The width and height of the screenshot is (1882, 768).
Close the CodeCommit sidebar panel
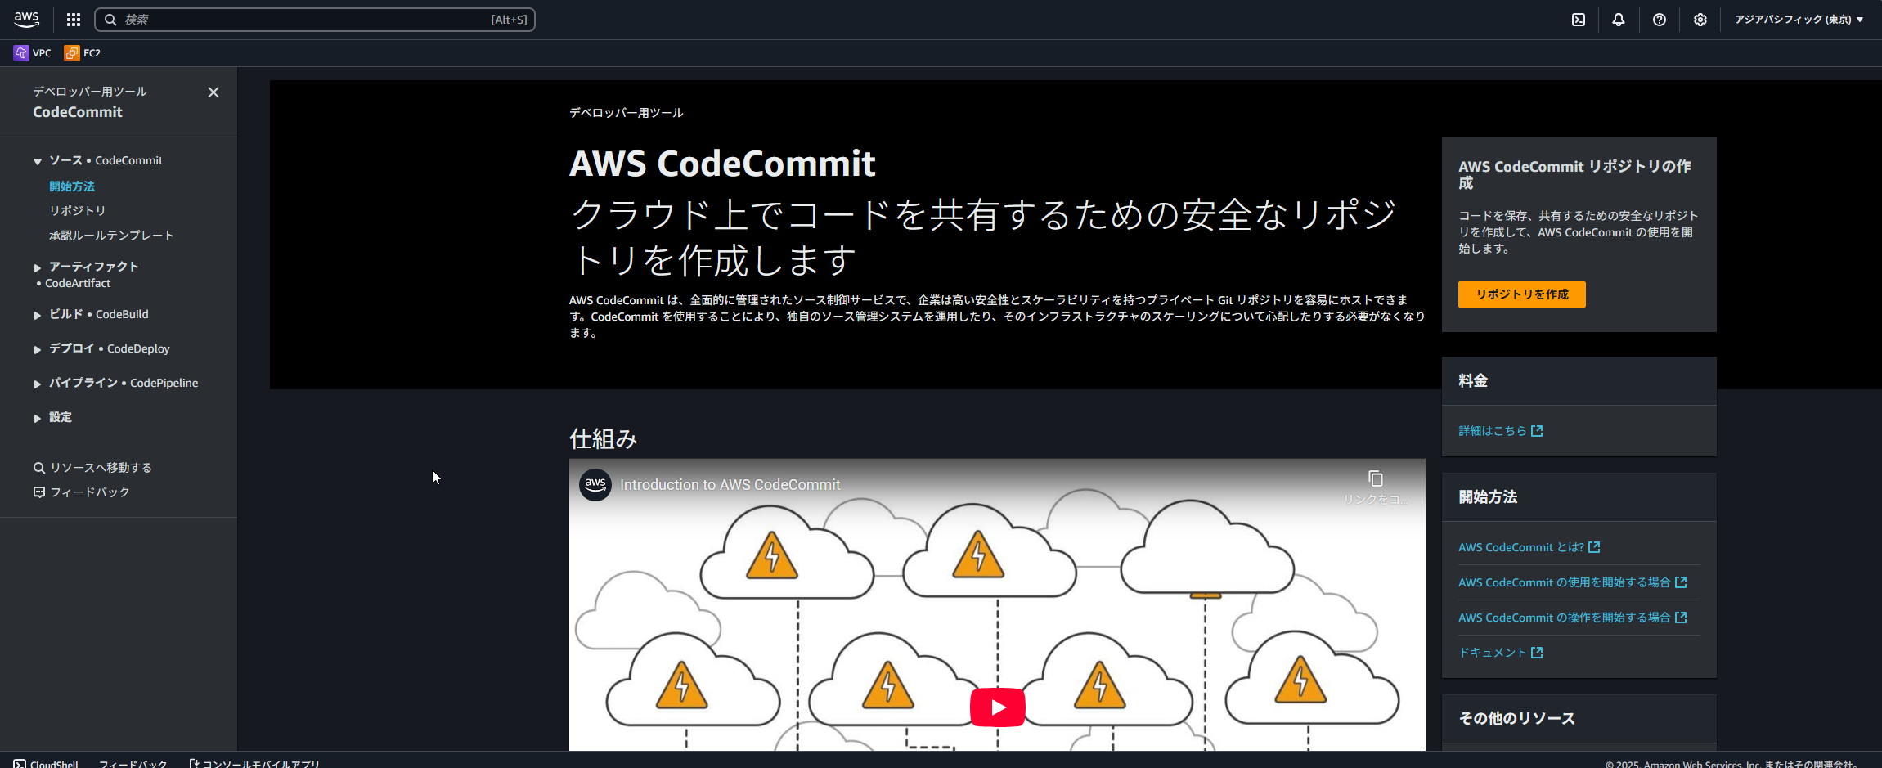coord(213,92)
